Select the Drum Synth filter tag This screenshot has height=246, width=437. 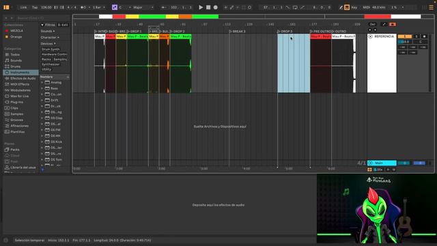point(51,49)
